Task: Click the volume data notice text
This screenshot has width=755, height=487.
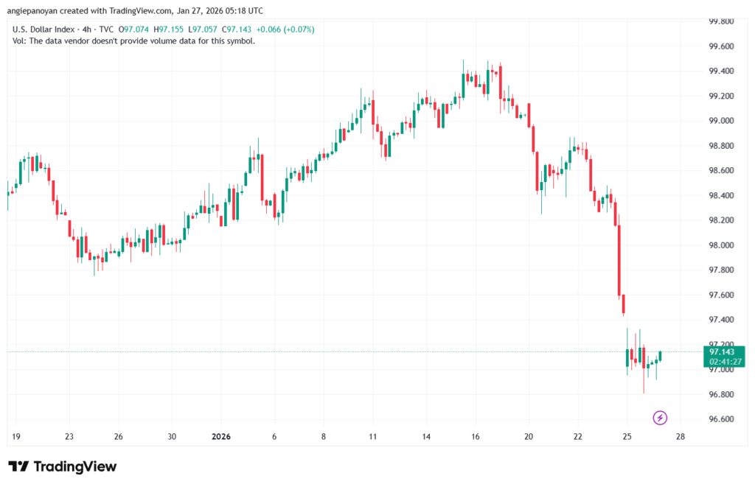Action: [134, 41]
